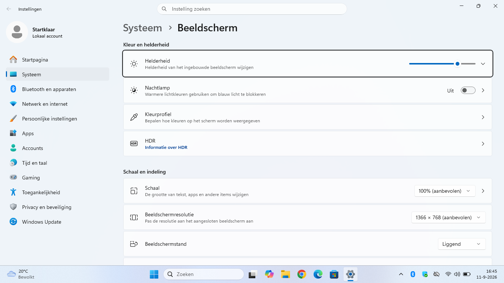Click the Helderheid brightness slider handle

tap(458, 64)
